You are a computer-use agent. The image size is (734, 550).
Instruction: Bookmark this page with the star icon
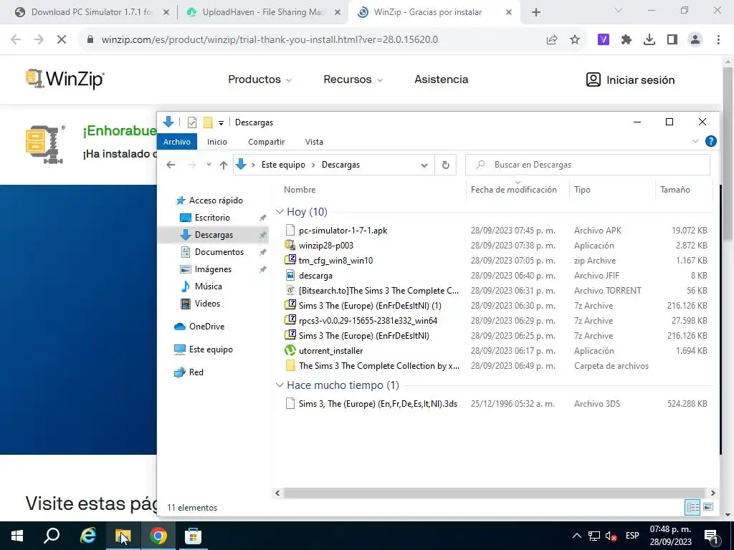[575, 40]
